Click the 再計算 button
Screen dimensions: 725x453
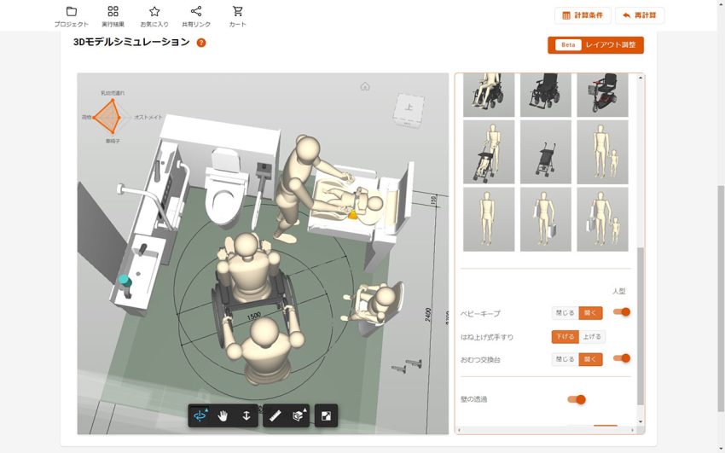pyautogui.click(x=640, y=15)
